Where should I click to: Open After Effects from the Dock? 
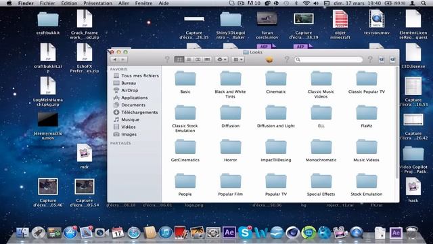pos(229,232)
